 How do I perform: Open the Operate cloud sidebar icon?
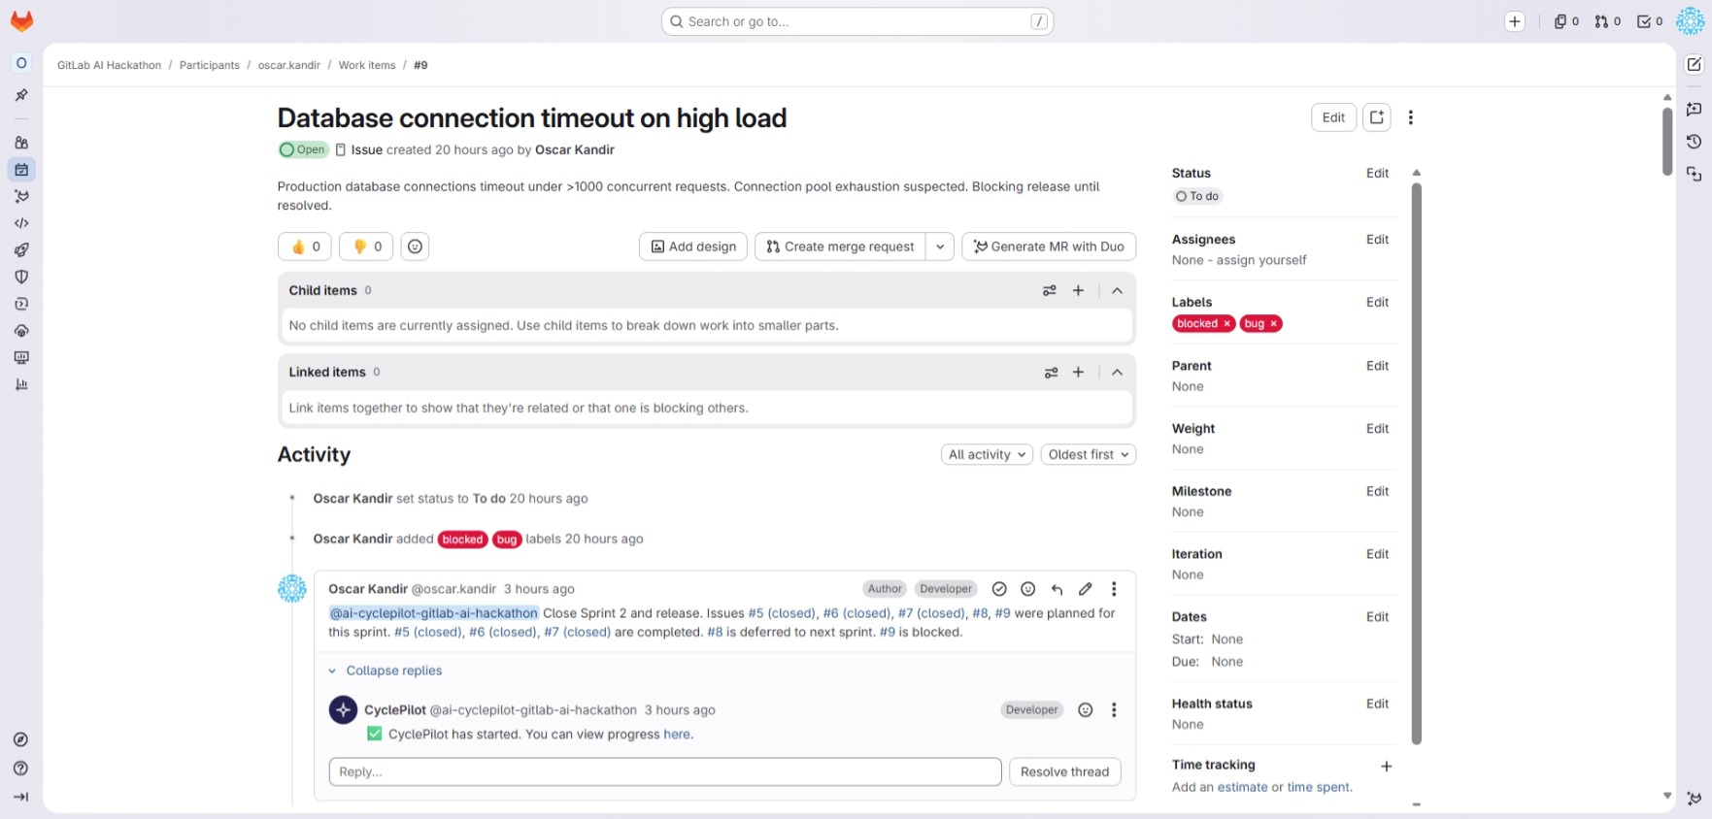[x=21, y=331]
